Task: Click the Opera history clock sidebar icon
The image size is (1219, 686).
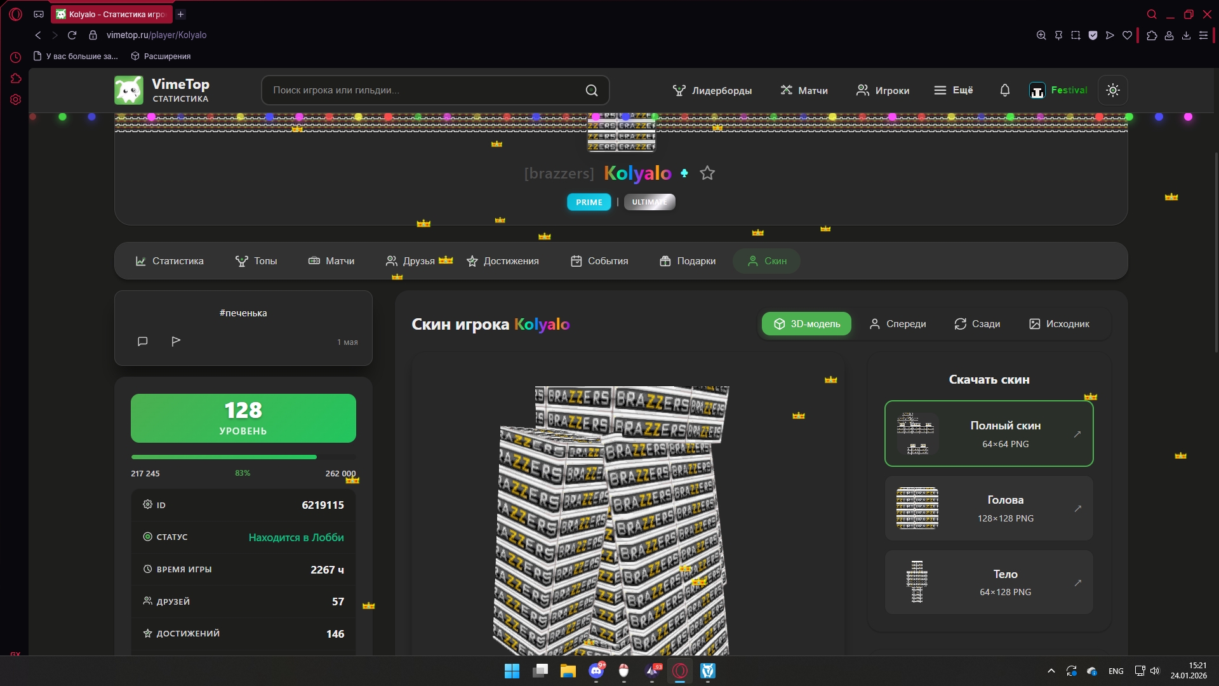Action: click(15, 57)
